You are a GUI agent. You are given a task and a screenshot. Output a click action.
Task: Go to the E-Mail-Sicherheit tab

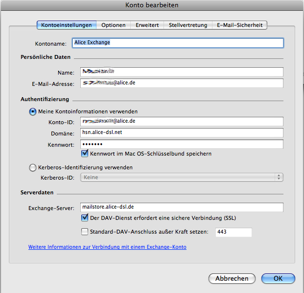[240, 25]
